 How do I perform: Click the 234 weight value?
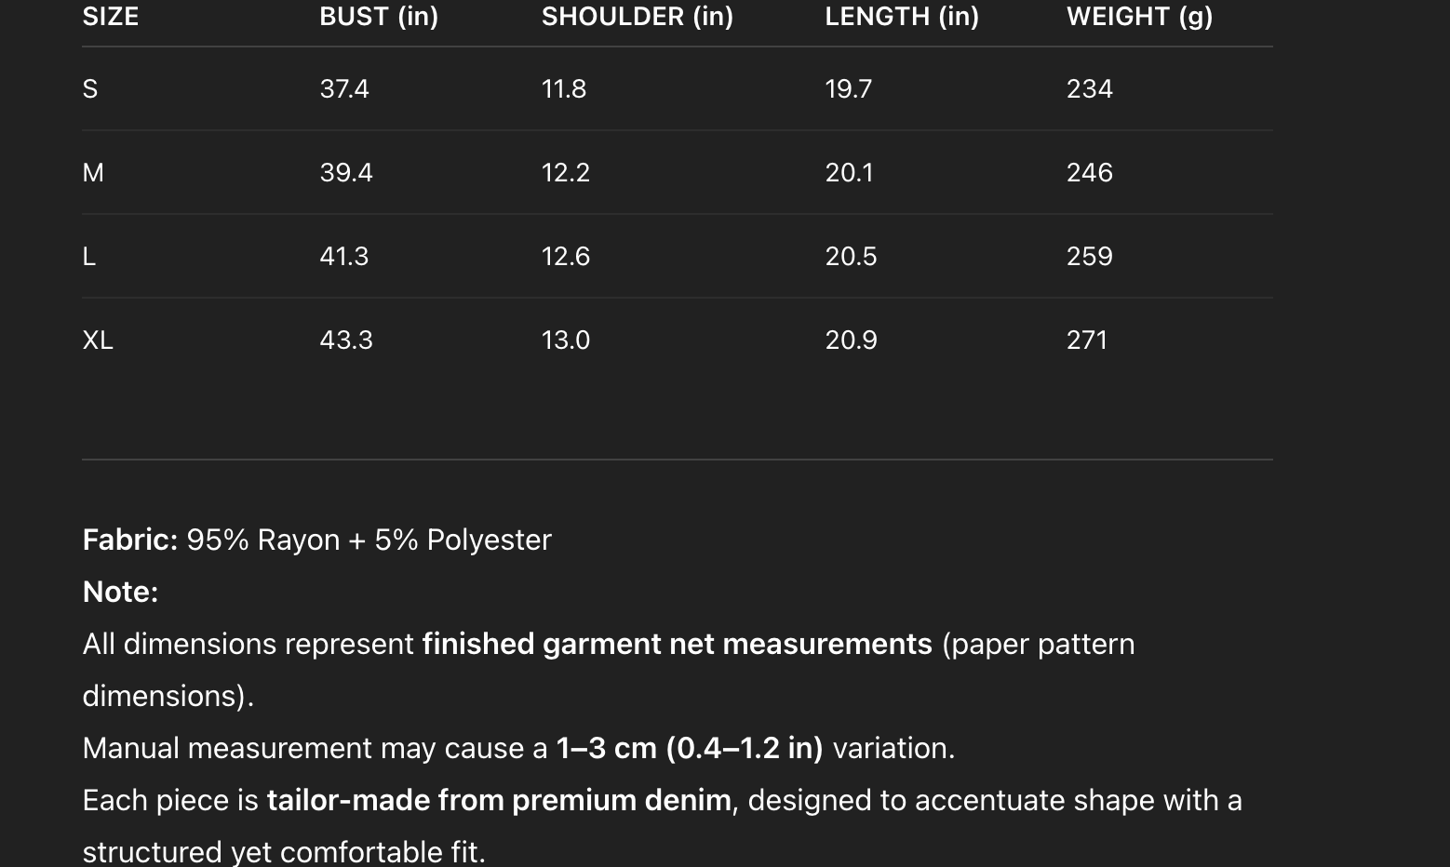click(1090, 89)
